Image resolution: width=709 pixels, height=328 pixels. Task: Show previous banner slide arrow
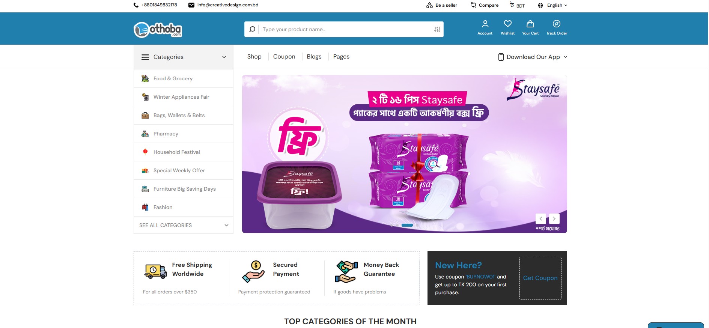[x=541, y=219]
